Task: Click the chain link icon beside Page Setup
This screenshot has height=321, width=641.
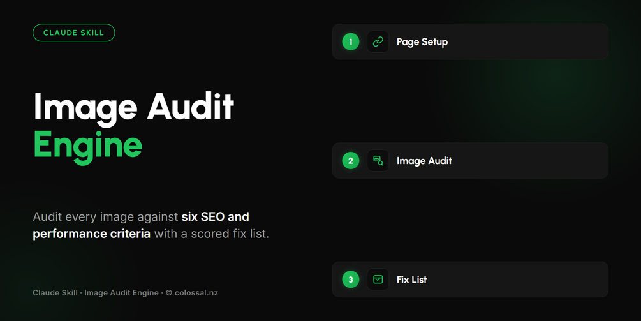Action: coord(378,41)
